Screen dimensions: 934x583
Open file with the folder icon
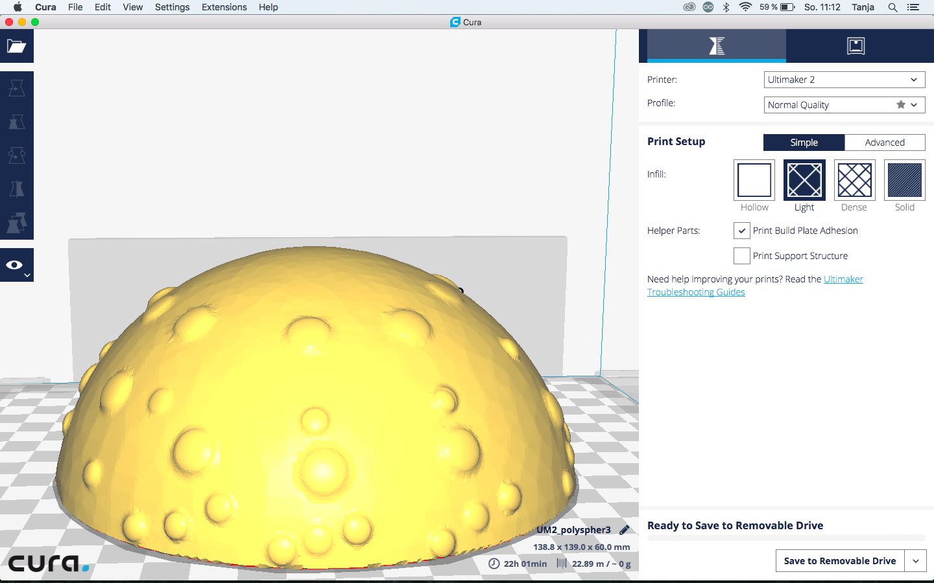pyautogui.click(x=16, y=46)
